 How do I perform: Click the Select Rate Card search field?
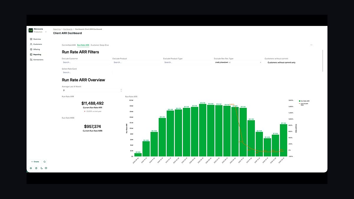[87, 72]
